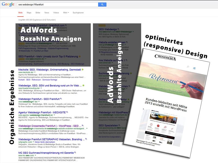Viewport: 218px width, 163px height.
Task: Go to the News tab
Action: pos(47,12)
